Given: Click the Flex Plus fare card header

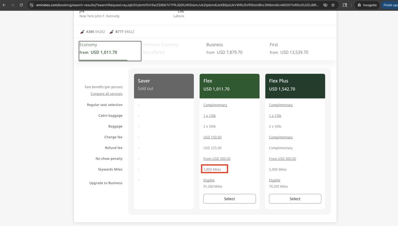Looking at the screenshot, I should point(295,86).
